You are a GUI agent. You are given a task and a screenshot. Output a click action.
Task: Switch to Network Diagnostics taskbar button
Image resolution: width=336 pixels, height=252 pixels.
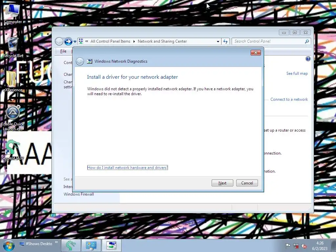[111, 245]
